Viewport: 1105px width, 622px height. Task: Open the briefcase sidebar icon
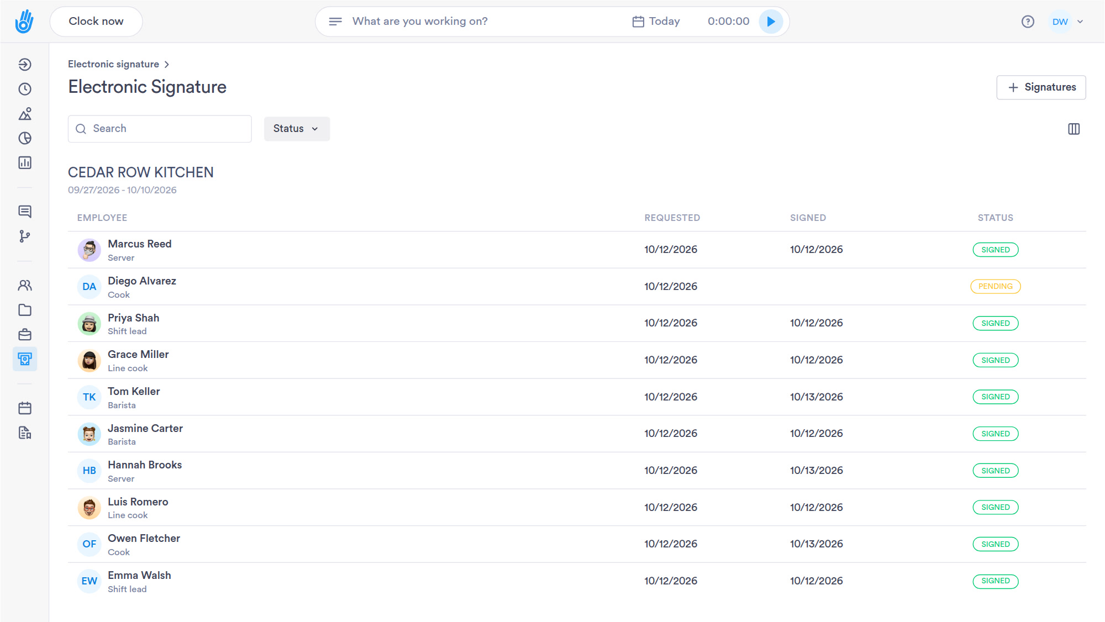click(x=25, y=335)
